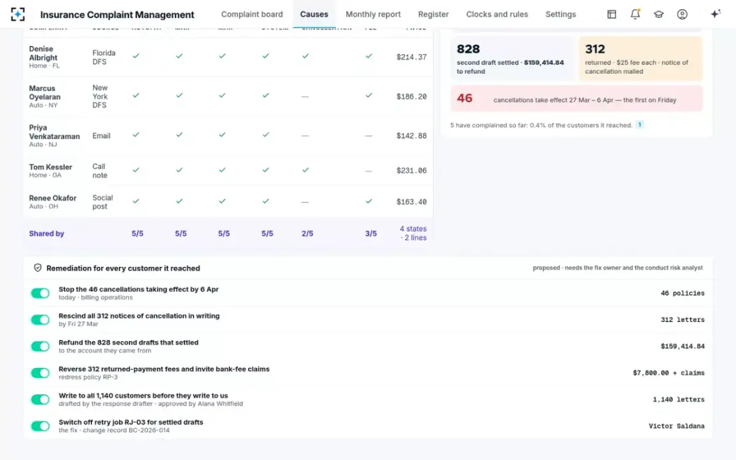Image resolution: width=736 pixels, height=460 pixels.
Task: Toggle Write to all 1,140 customers action
Action: 40,399
